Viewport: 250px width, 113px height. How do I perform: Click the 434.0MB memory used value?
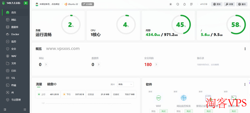pos(153,35)
